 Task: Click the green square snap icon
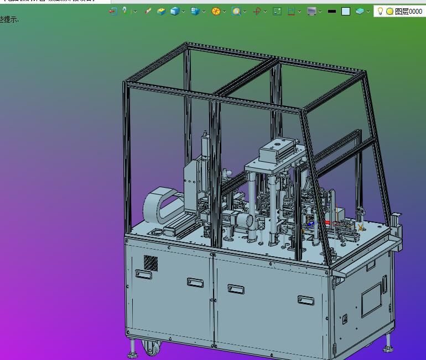click(277, 12)
